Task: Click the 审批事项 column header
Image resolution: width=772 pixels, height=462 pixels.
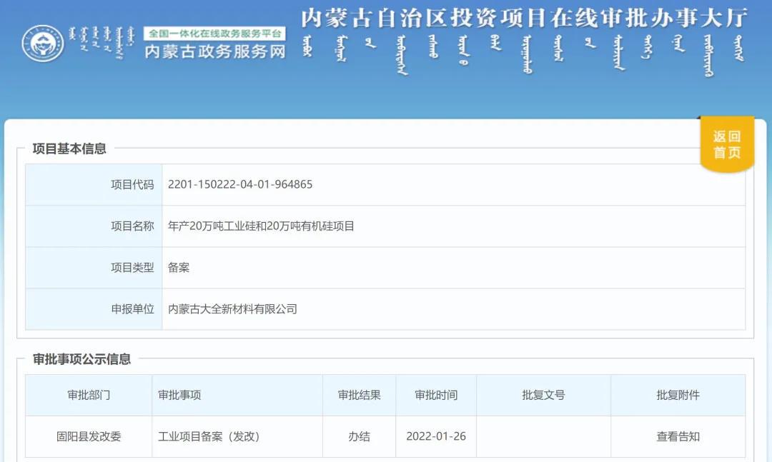Action: click(179, 395)
